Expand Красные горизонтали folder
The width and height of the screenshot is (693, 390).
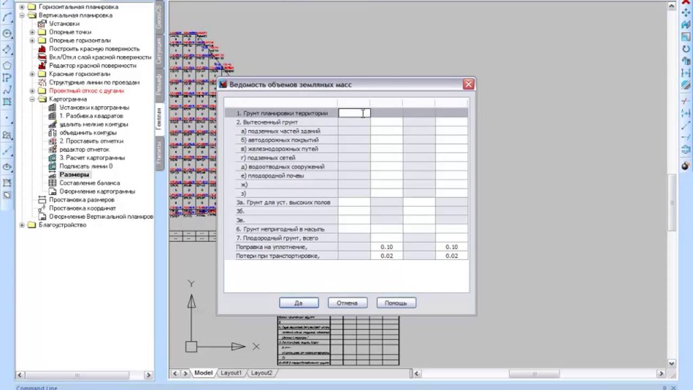[x=32, y=74]
